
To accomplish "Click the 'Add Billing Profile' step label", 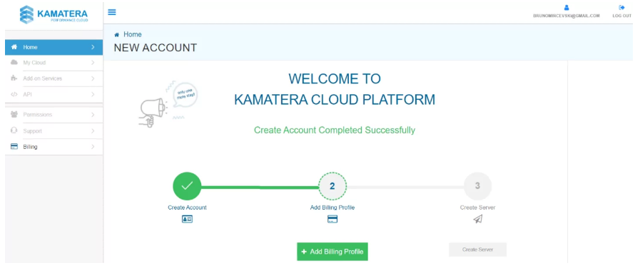I will click(332, 207).
